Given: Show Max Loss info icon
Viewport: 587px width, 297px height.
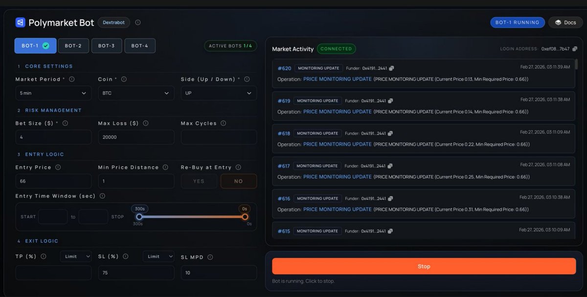Looking at the screenshot, I should [x=145, y=123].
